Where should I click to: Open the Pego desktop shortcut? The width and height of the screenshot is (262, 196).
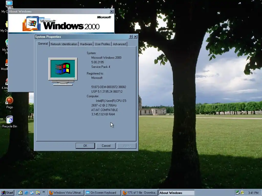tap(9, 103)
